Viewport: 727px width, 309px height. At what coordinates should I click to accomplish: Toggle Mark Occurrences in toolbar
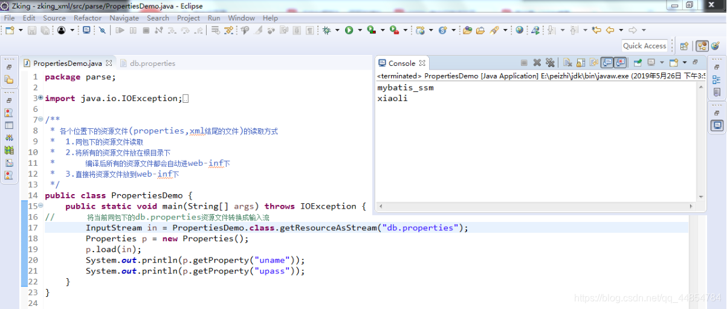pos(259,30)
